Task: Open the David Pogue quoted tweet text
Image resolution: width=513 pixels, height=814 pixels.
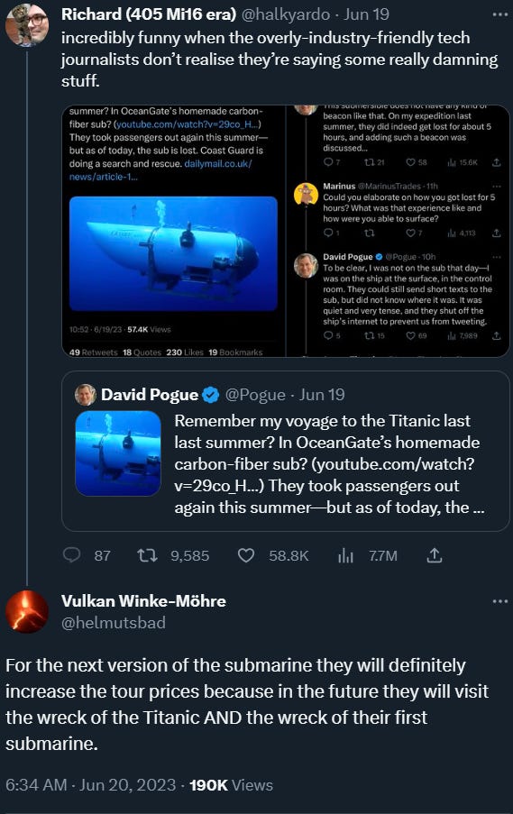Action: point(329,464)
